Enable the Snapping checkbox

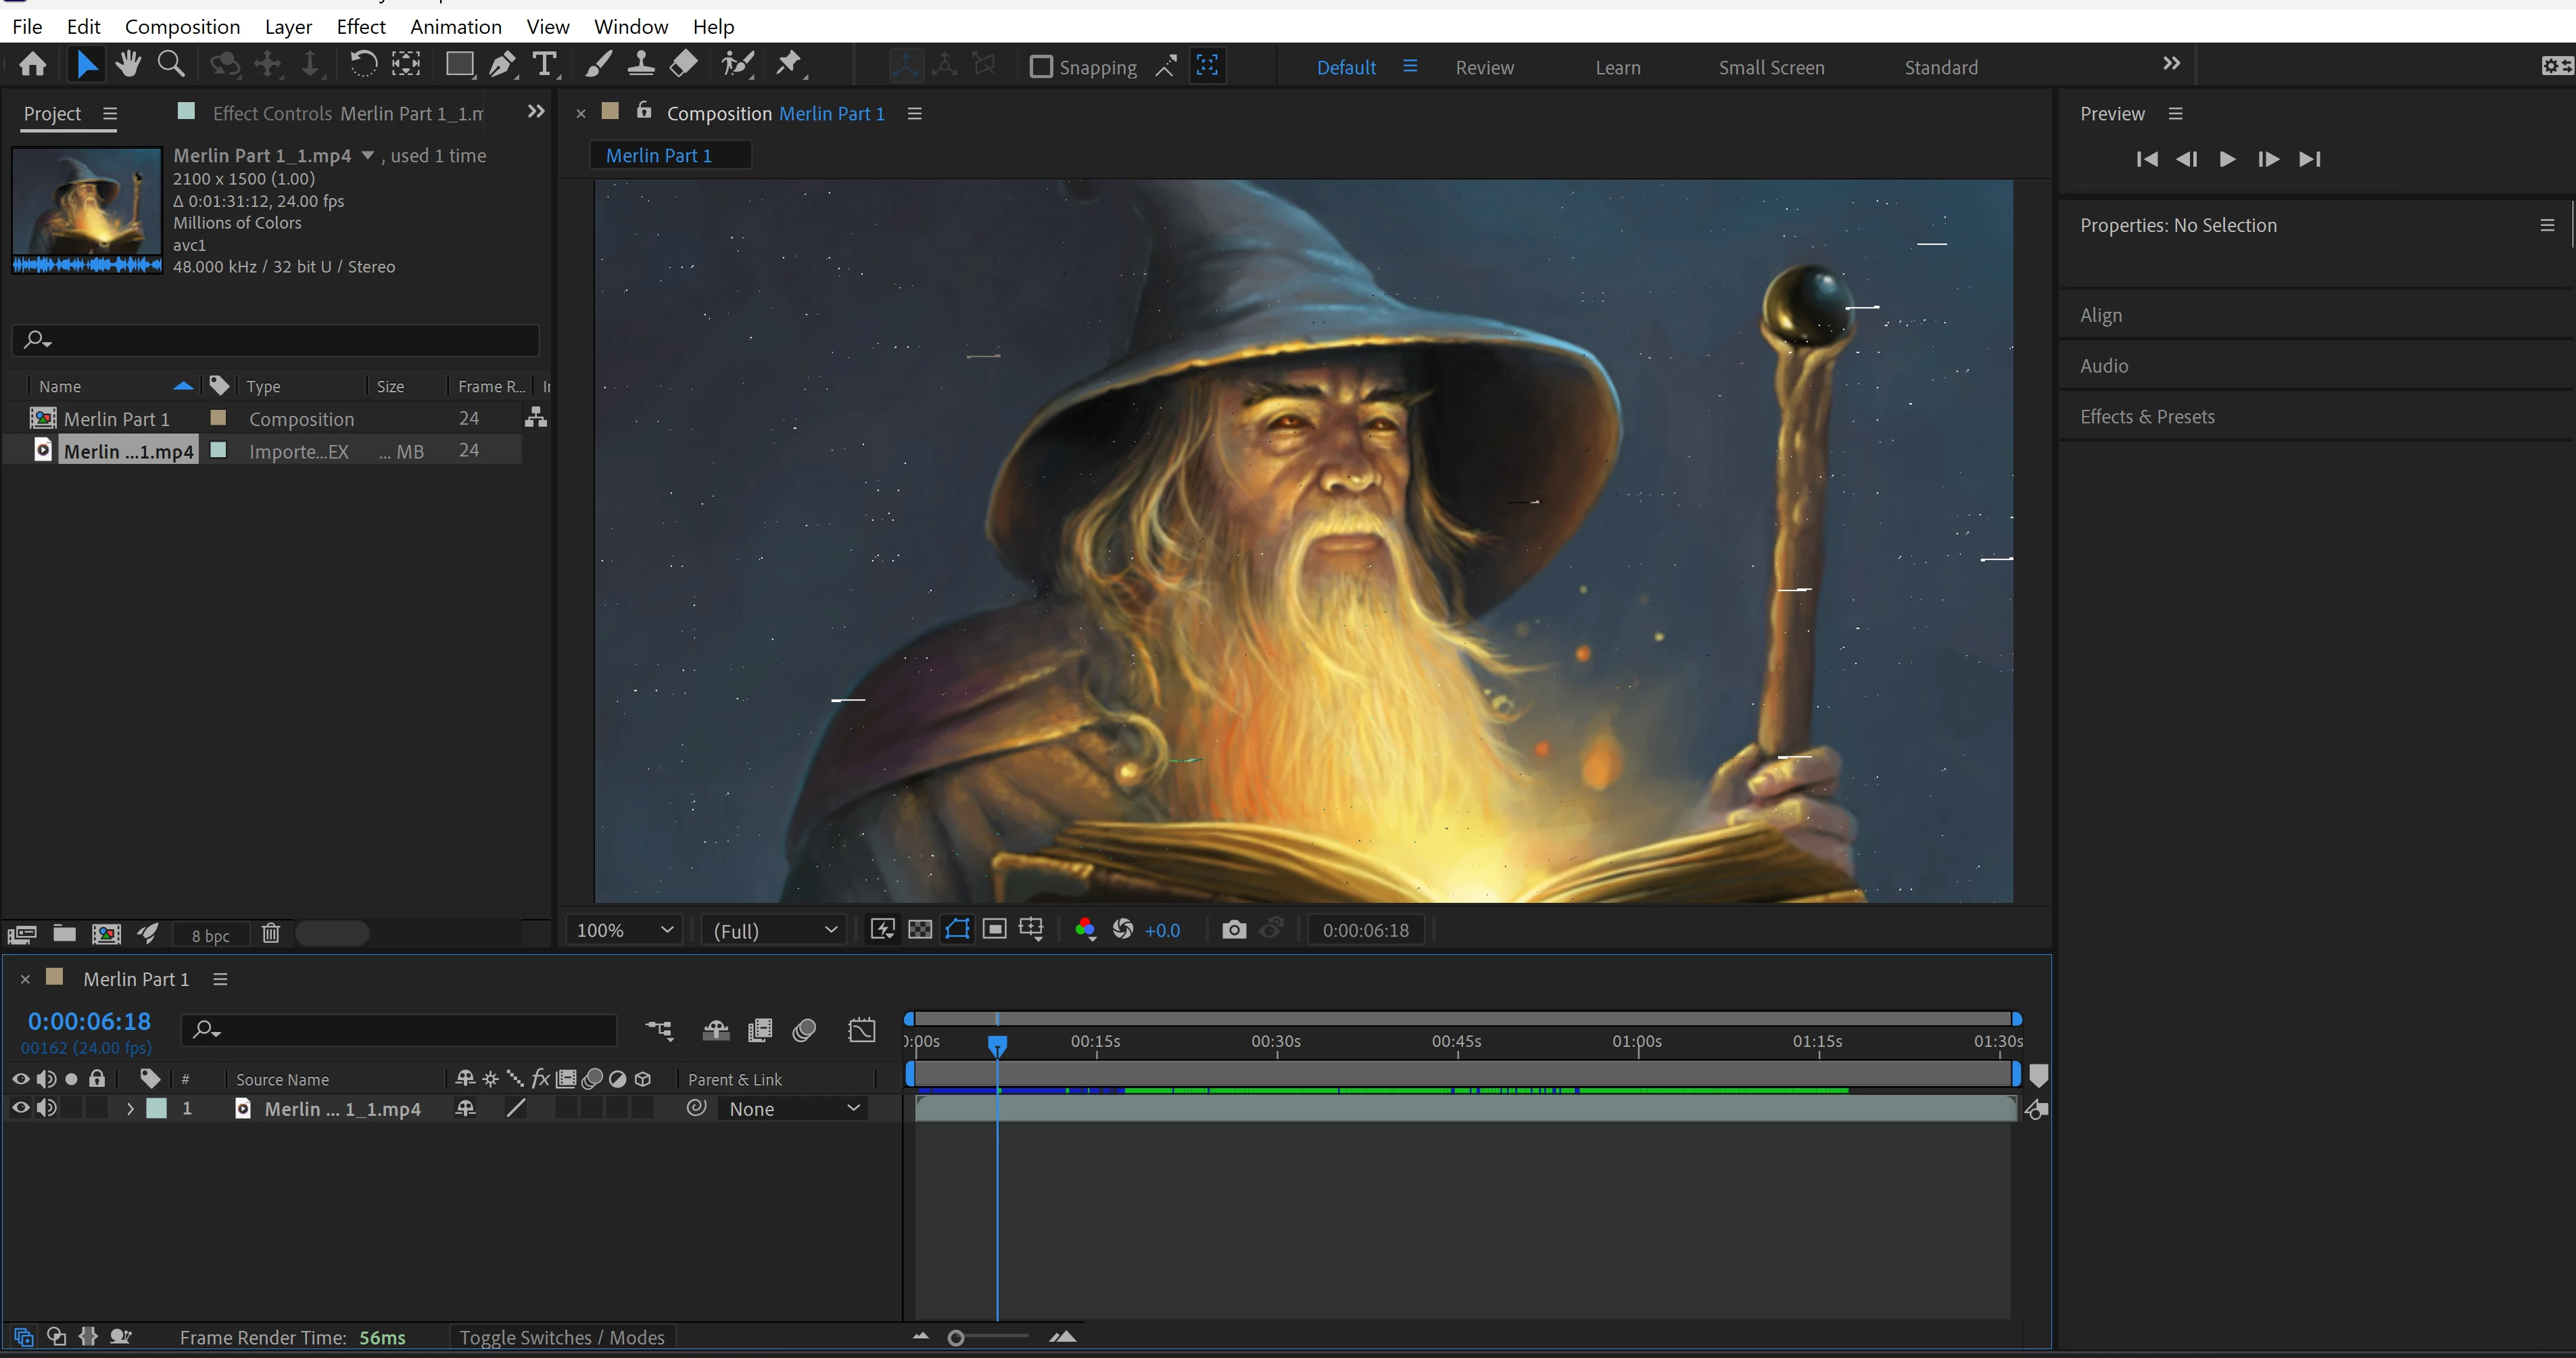click(1041, 67)
